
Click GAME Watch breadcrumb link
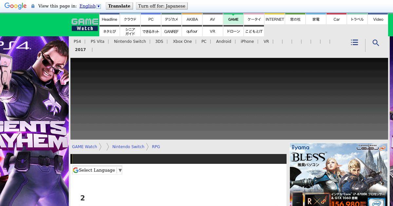tap(84, 147)
